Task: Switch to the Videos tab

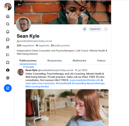Action: 101,61
